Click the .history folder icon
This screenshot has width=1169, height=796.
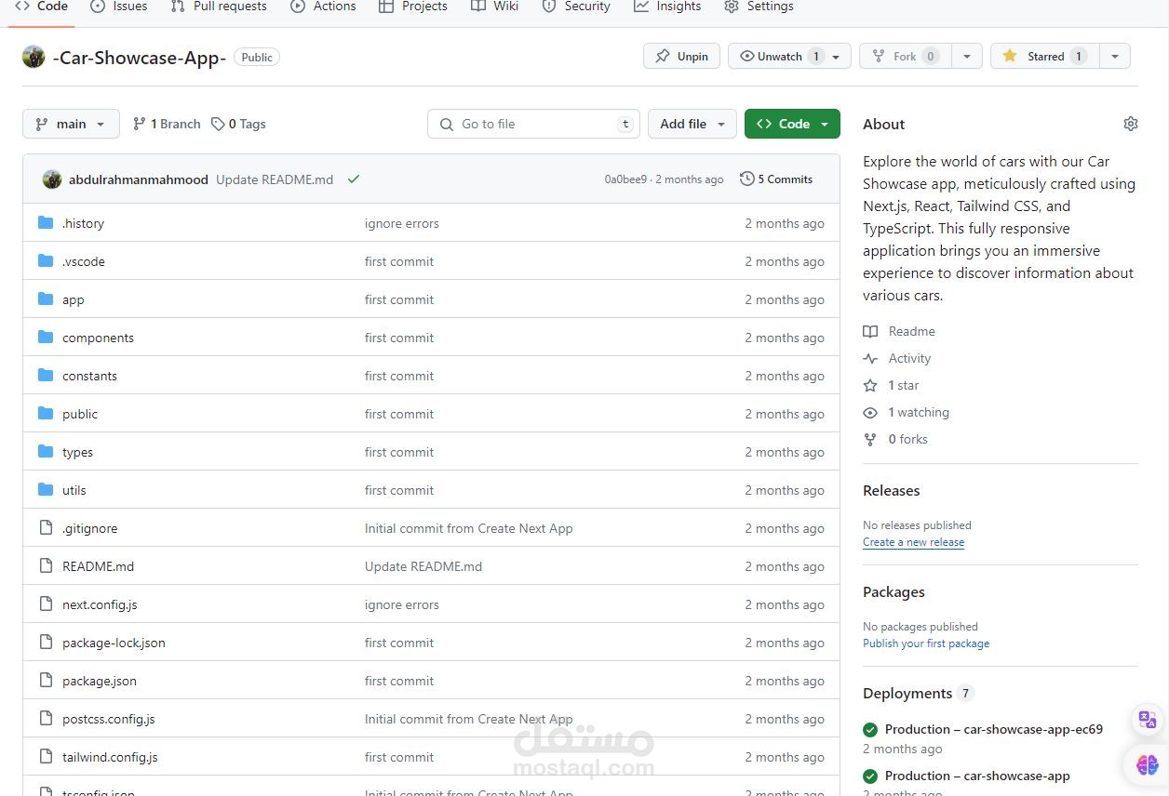[x=46, y=222]
